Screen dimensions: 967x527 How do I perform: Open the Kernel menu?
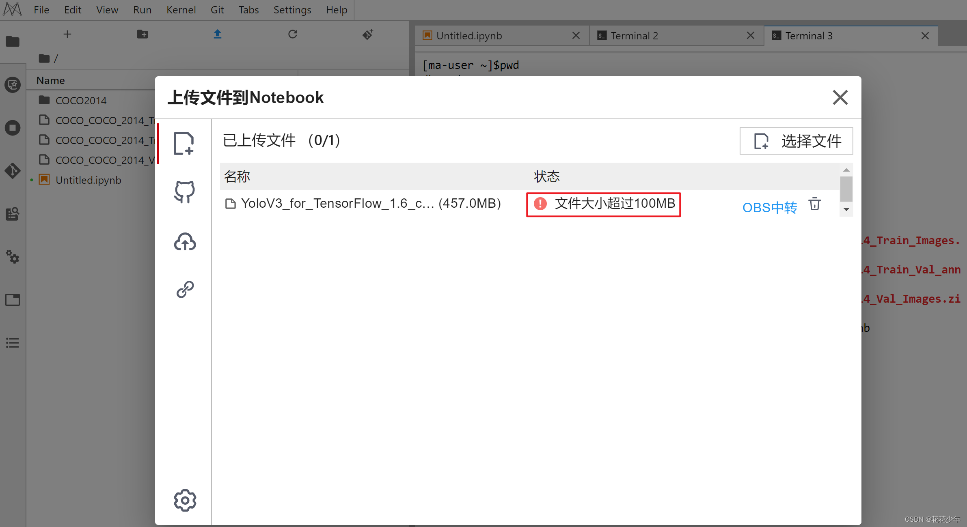click(x=181, y=10)
